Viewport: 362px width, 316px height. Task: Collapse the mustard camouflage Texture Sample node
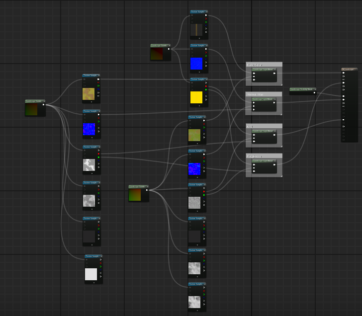pos(99,76)
